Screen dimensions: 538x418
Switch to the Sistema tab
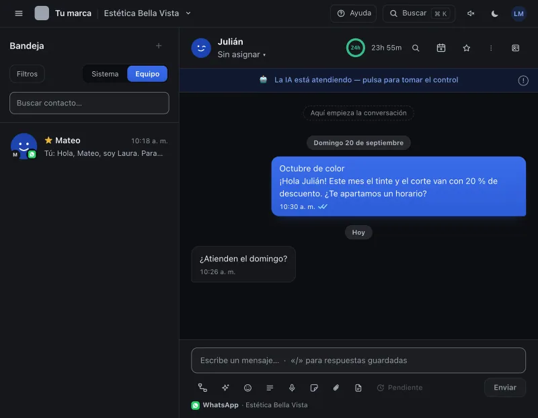tap(105, 74)
